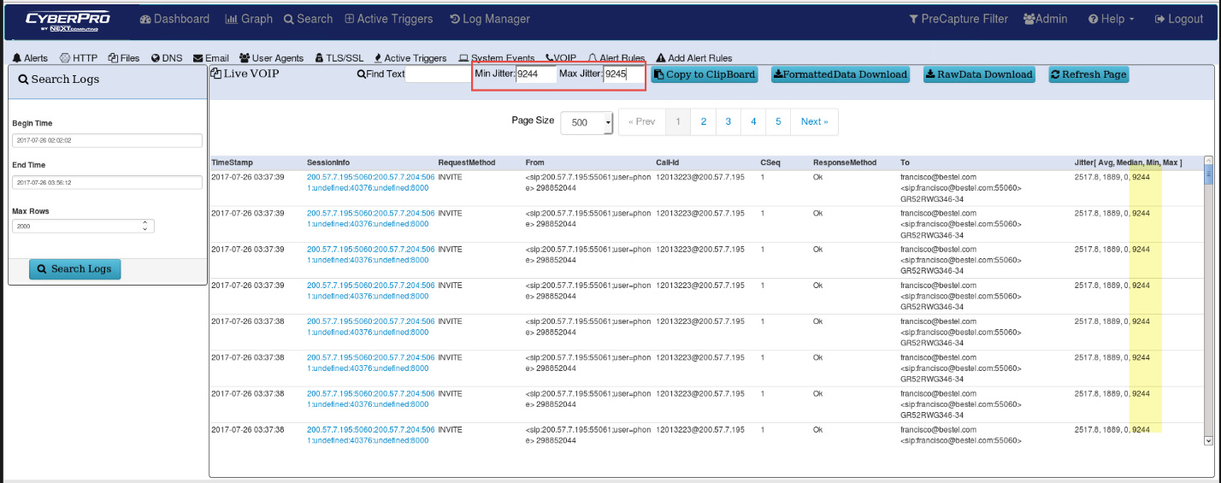The width and height of the screenshot is (1221, 483).
Task: Open Active Triggers in top navigation bar
Action: [388, 19]
